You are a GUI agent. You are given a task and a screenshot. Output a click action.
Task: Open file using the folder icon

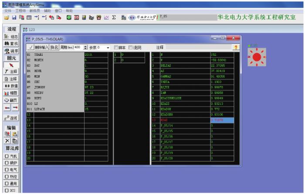coord(7,18)
